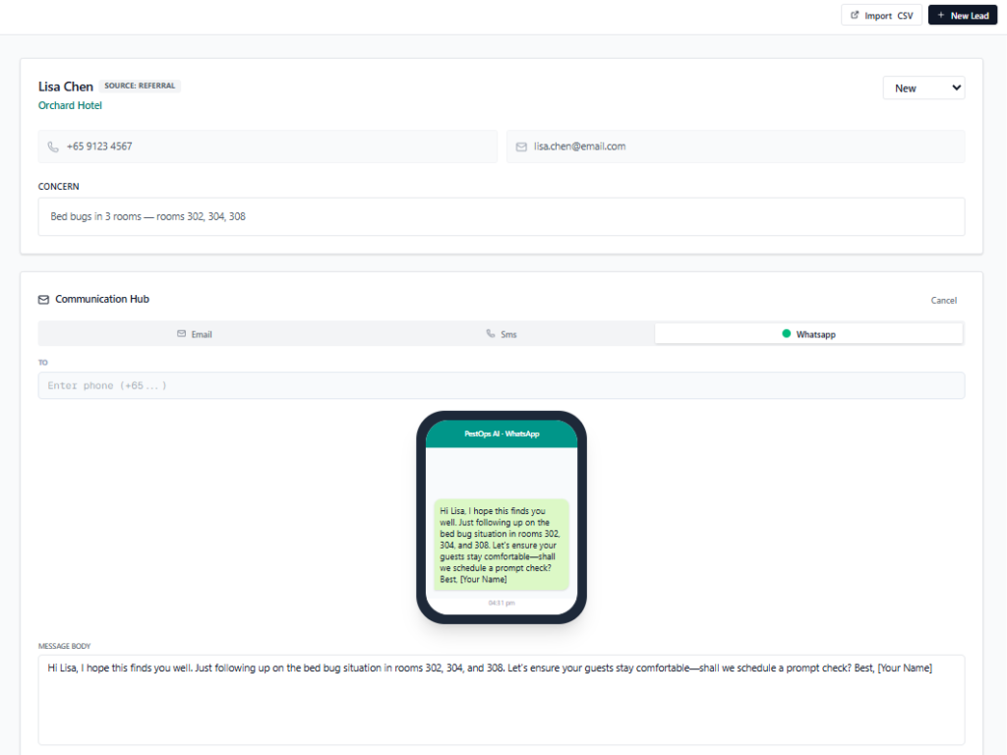
Task: Click the Source: Referral badge
Action: click(140, 86)
